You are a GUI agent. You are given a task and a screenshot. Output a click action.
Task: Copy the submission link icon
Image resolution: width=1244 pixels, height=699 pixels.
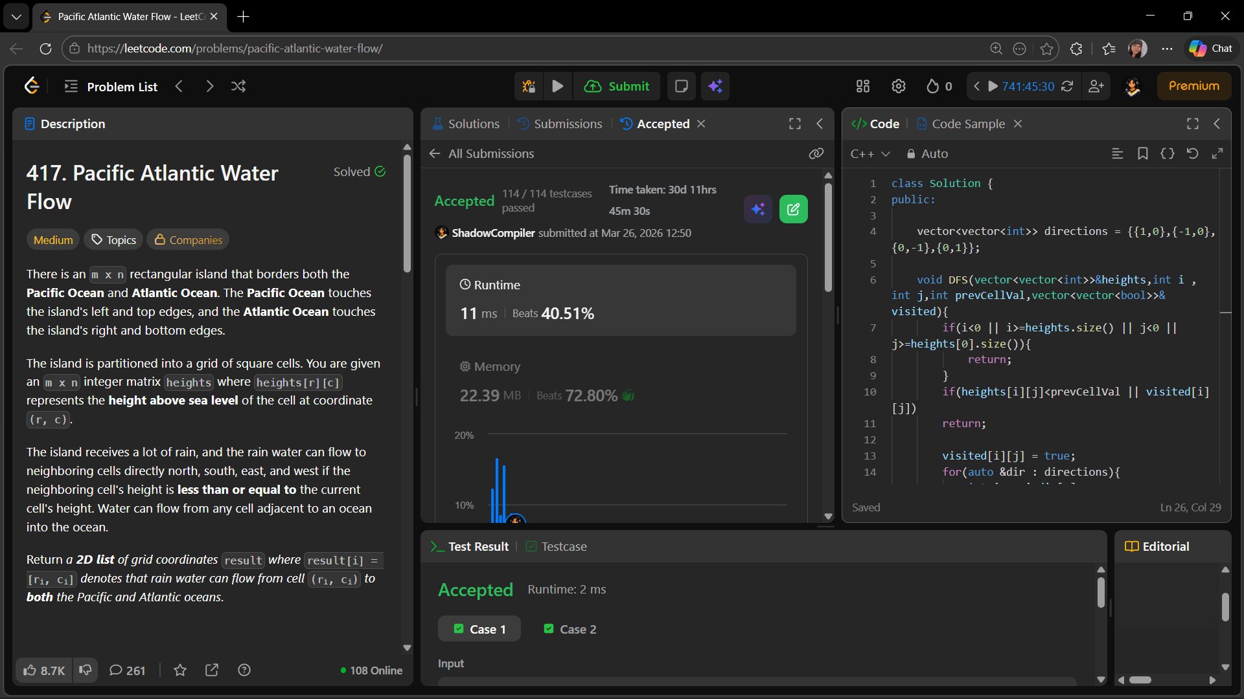[816, 153]
